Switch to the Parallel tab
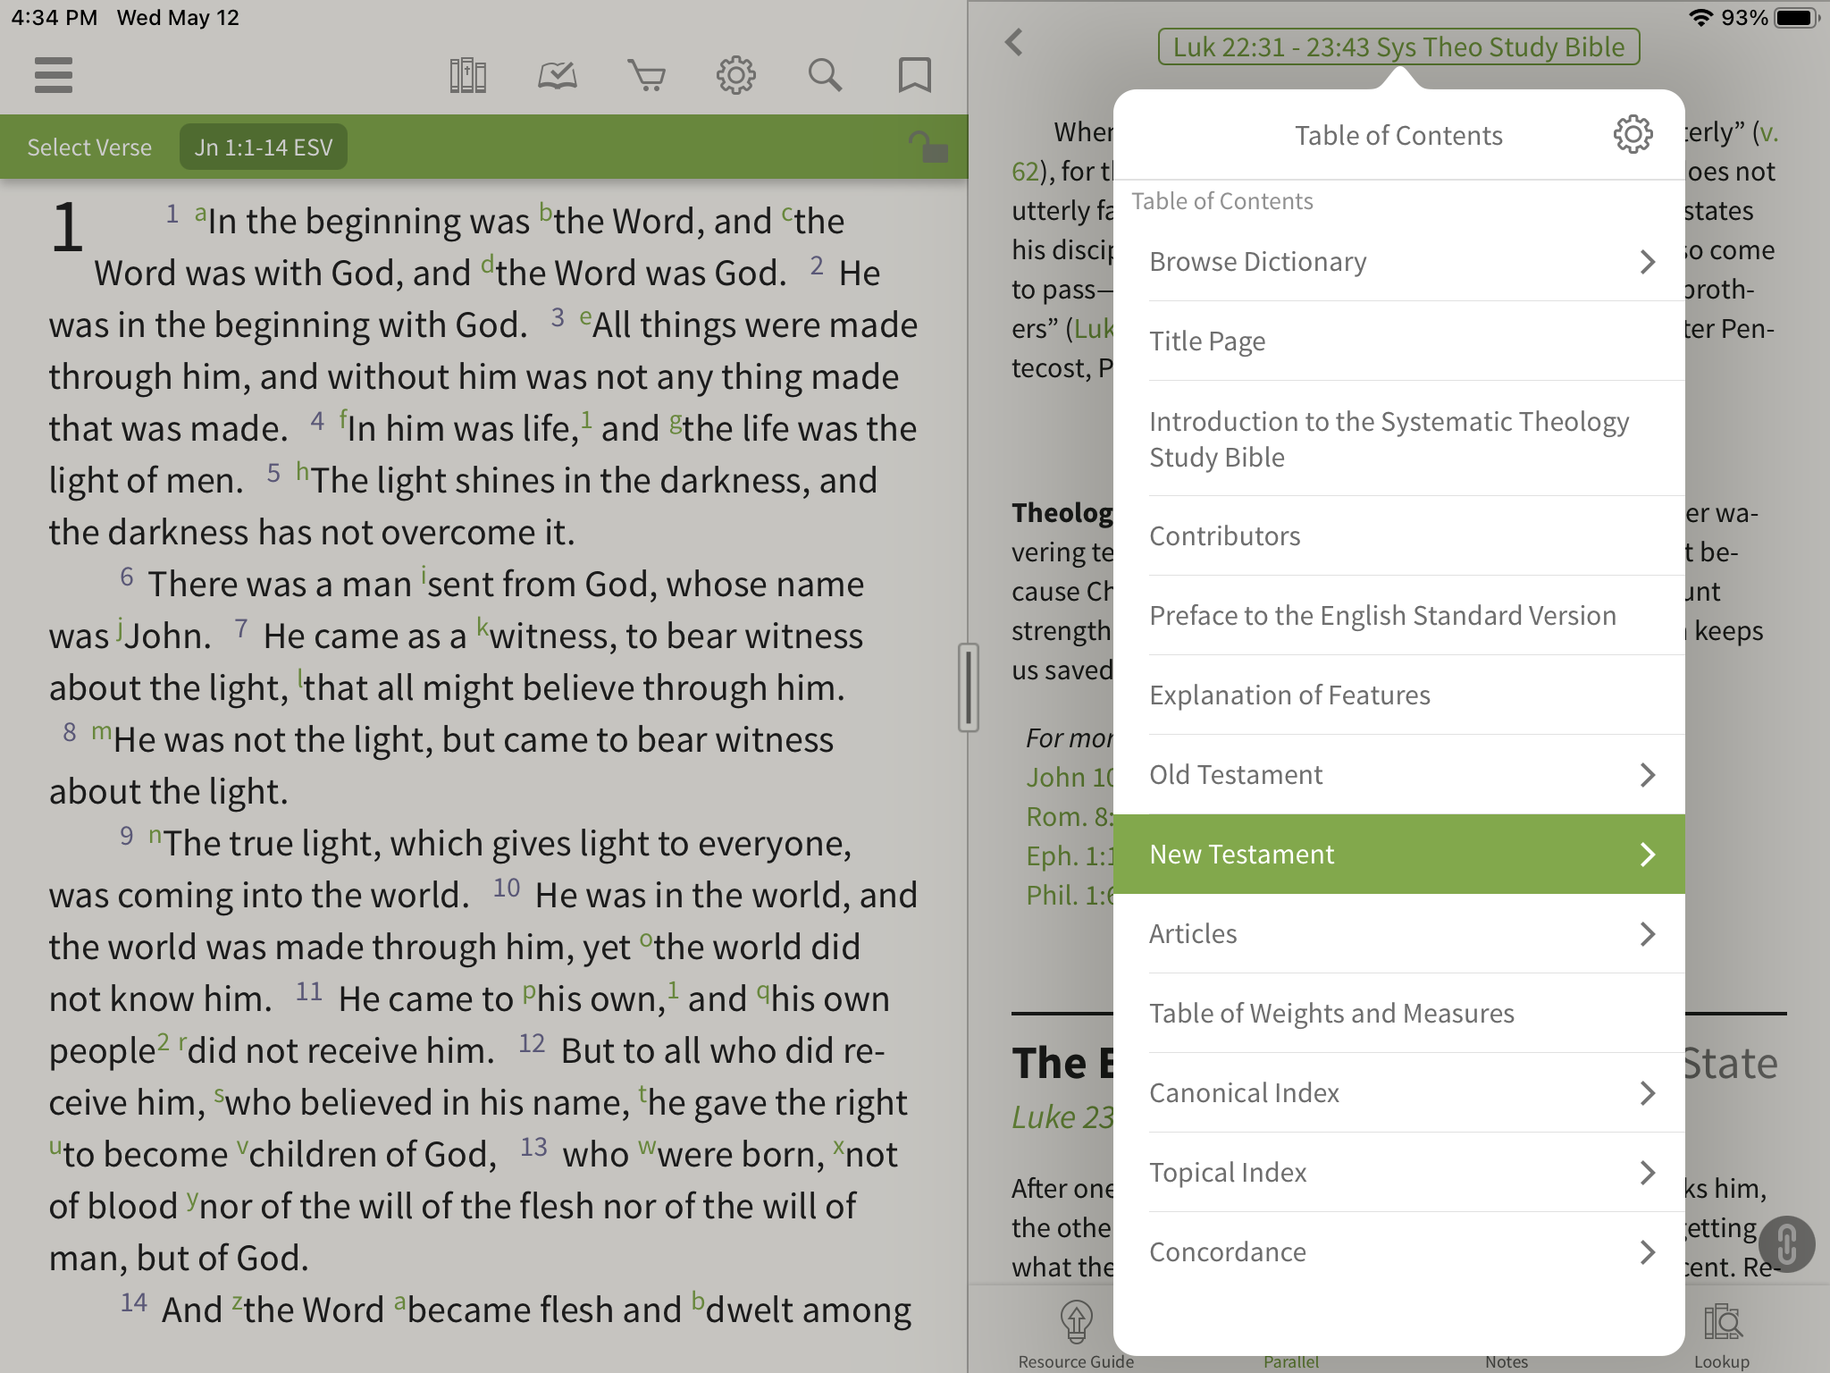 click(1291, 1361)
